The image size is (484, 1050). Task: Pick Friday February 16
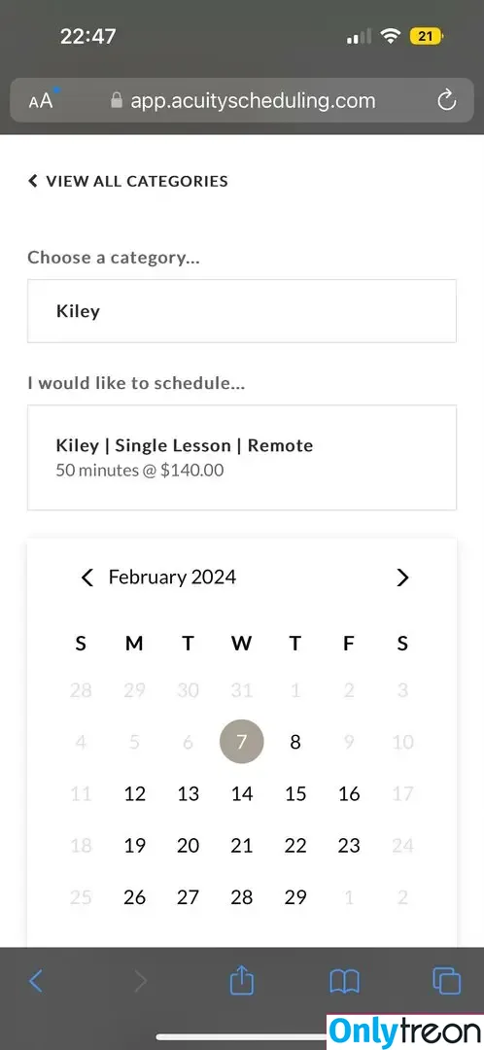349,793
